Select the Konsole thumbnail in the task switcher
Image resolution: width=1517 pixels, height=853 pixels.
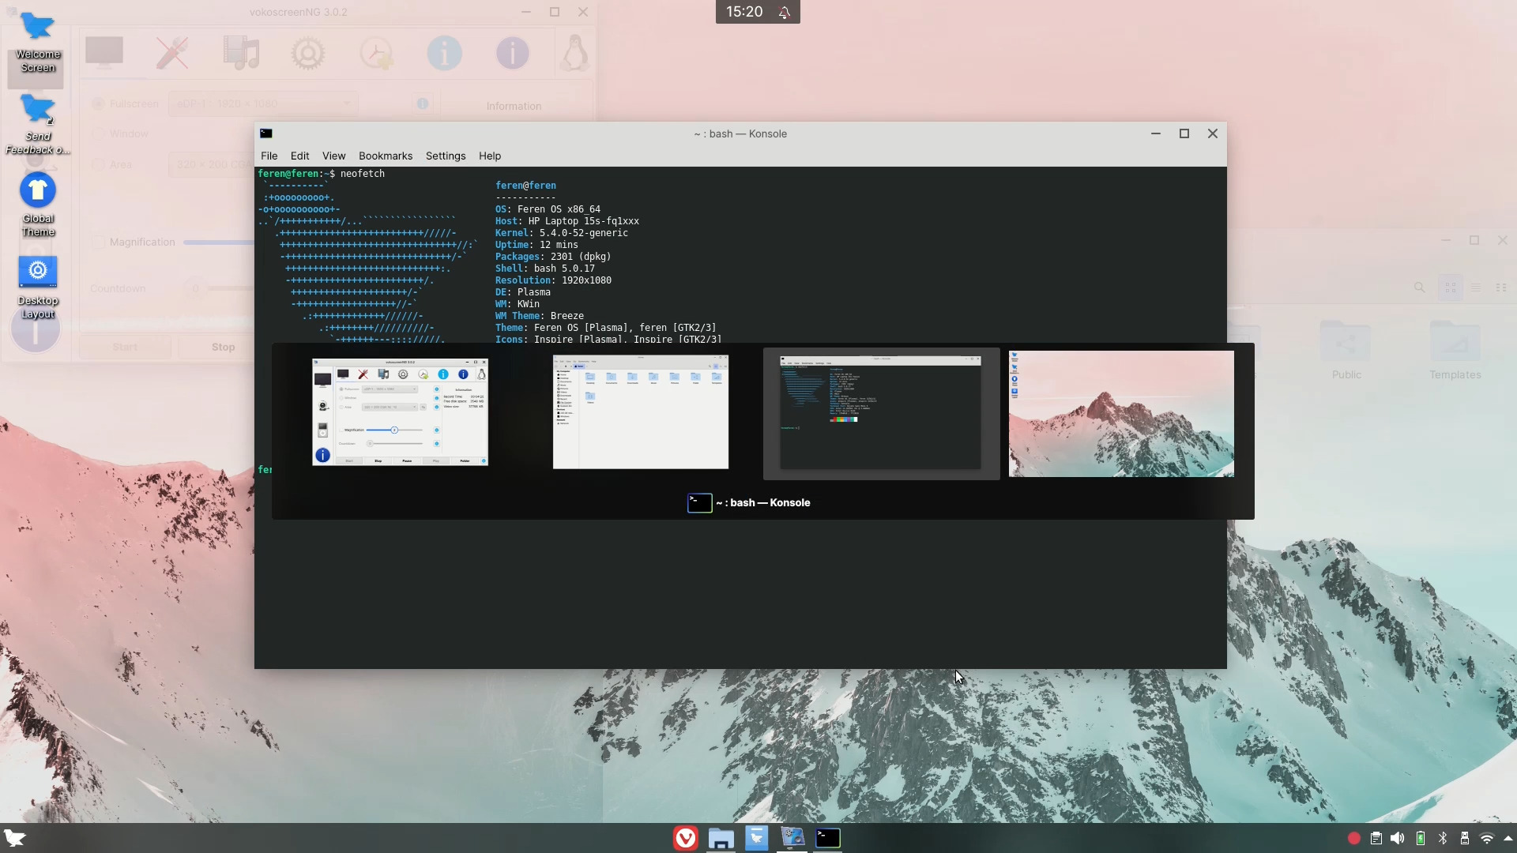(879, 412)
